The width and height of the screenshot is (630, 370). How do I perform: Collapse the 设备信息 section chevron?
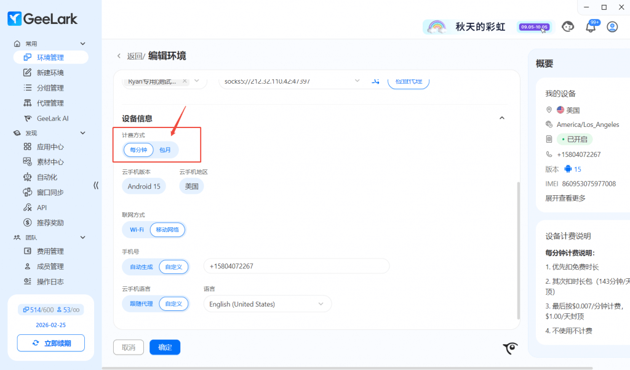(x=501, y=118)
